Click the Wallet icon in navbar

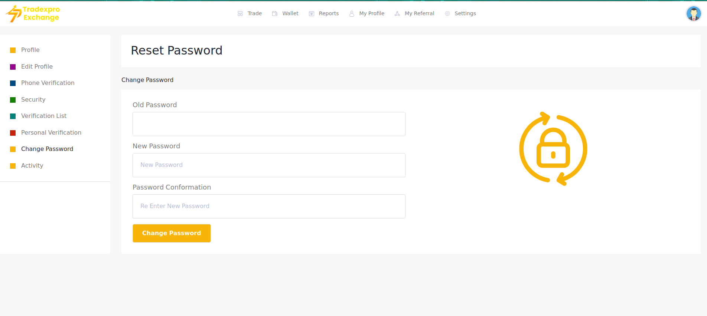pyautogui.click(x=275, y=14)
